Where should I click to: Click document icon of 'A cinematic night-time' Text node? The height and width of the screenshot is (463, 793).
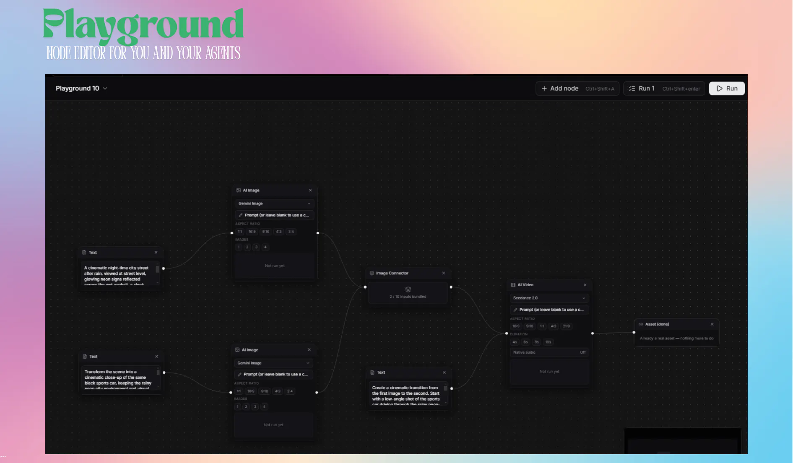[x=84, y=253]
